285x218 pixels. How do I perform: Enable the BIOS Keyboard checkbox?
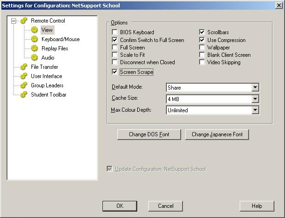(115, 32)
